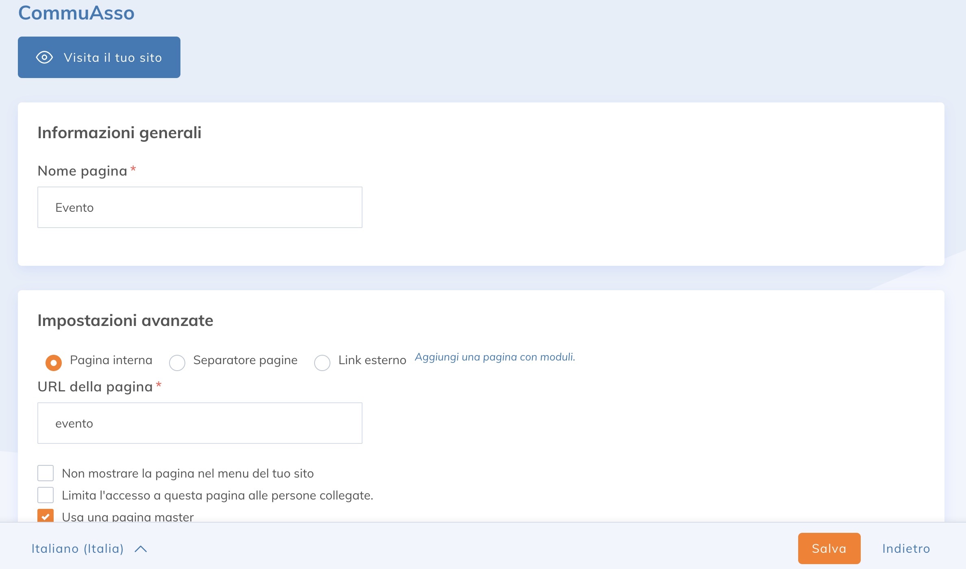Click the Link esterno label text
The image size is (966, 569).
[372, 360]
